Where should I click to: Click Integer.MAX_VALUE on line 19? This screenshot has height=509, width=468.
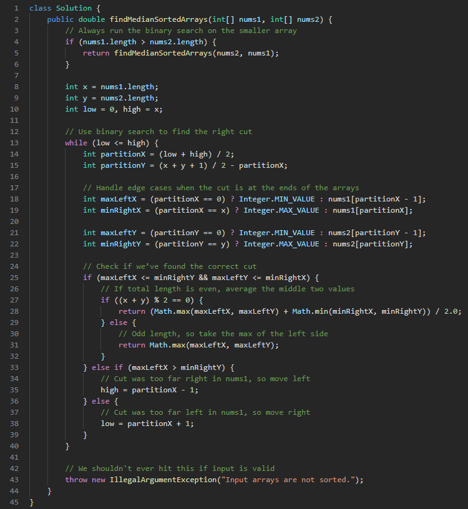pos(281,210)
